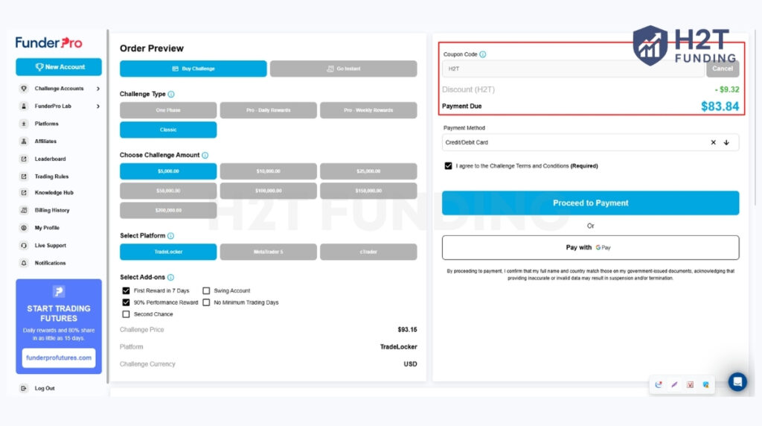Open Billing History in the sidebar
Viewport: 762px width, 426px height.
coord(52,210)
